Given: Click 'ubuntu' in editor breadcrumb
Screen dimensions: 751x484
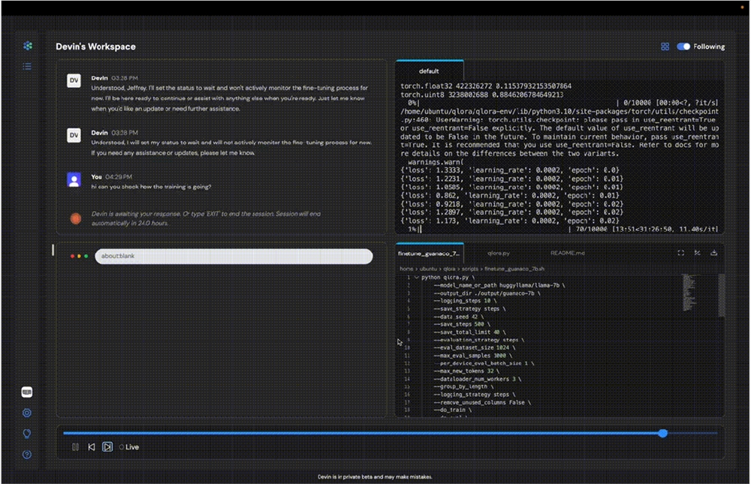Looking at the screenshot, I should [x=428, y=269].
